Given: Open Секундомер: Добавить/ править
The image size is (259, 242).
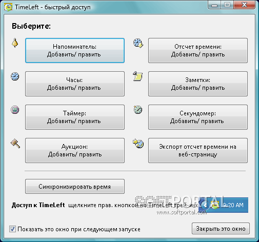Looking at the screenshot, I should coord(198,117).
